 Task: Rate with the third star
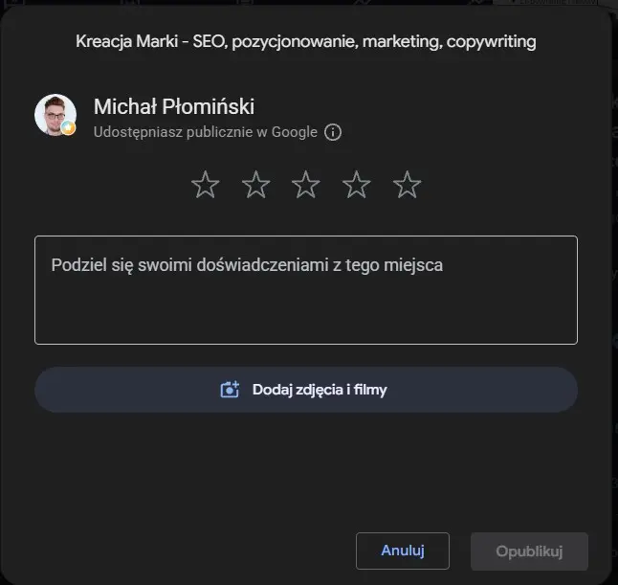(x=306, y=185)
